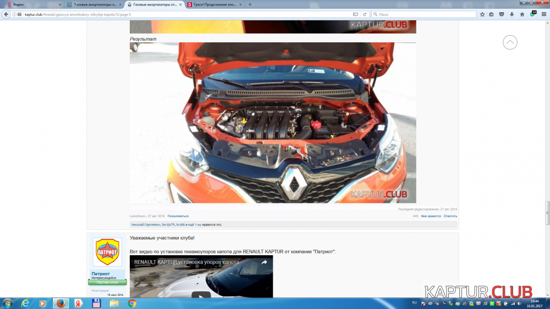This screenshot has height=309, width=550.
Task: Switch the RU language indicator
Action: 414,303
